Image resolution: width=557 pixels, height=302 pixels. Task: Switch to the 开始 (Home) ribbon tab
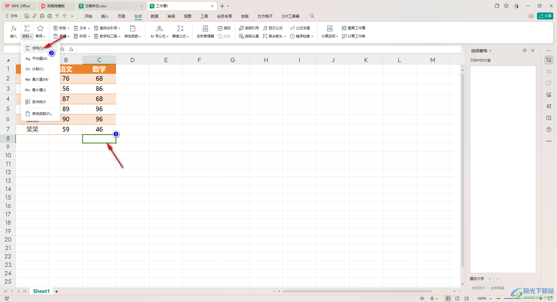pos(88,16)
